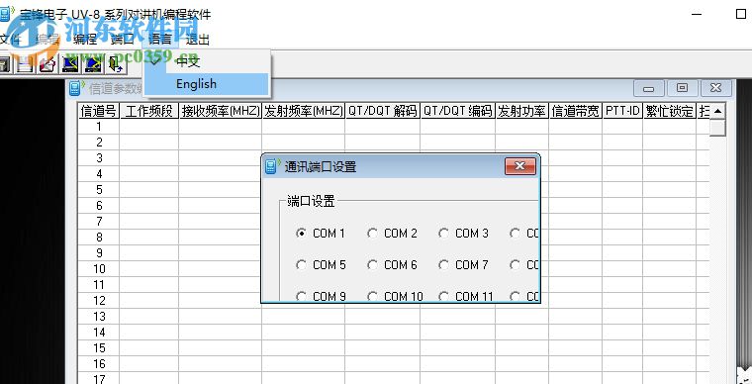The image size is (752, 384).
Task: Click the 发射频率(MHZ) column header
Action: [303, 111]
